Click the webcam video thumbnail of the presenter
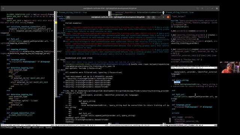This screenshot has height=135, width=240. (x=230, y=67)
